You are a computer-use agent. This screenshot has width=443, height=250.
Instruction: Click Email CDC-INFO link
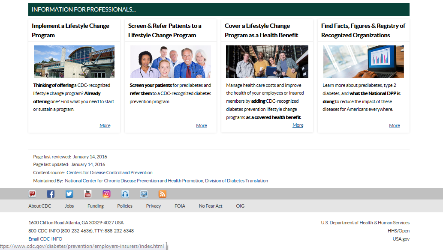point(45,239)
